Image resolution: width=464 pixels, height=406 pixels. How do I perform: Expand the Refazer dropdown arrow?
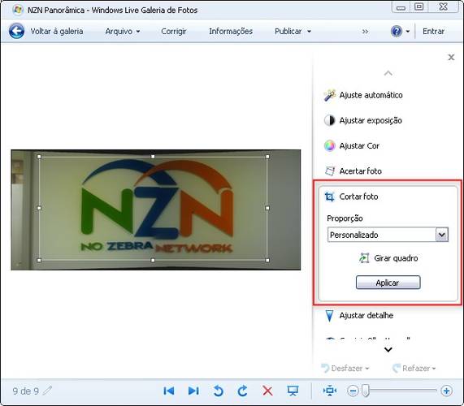click(x=434, y=369)
